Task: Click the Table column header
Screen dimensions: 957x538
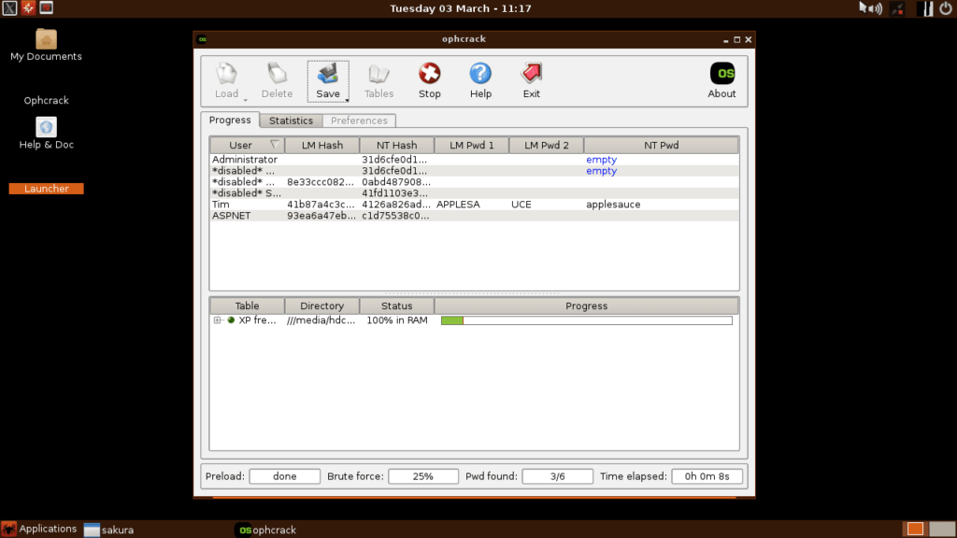Action: tap(247, 305)
